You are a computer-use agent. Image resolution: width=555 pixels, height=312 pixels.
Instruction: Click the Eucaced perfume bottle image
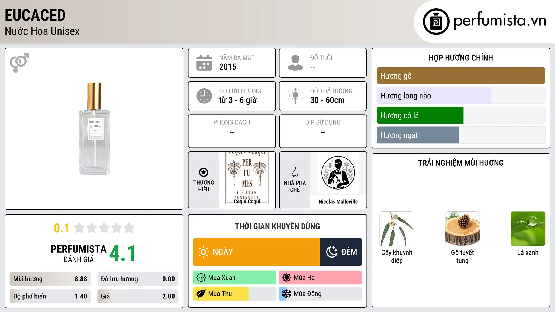click(x=94, y=129)
